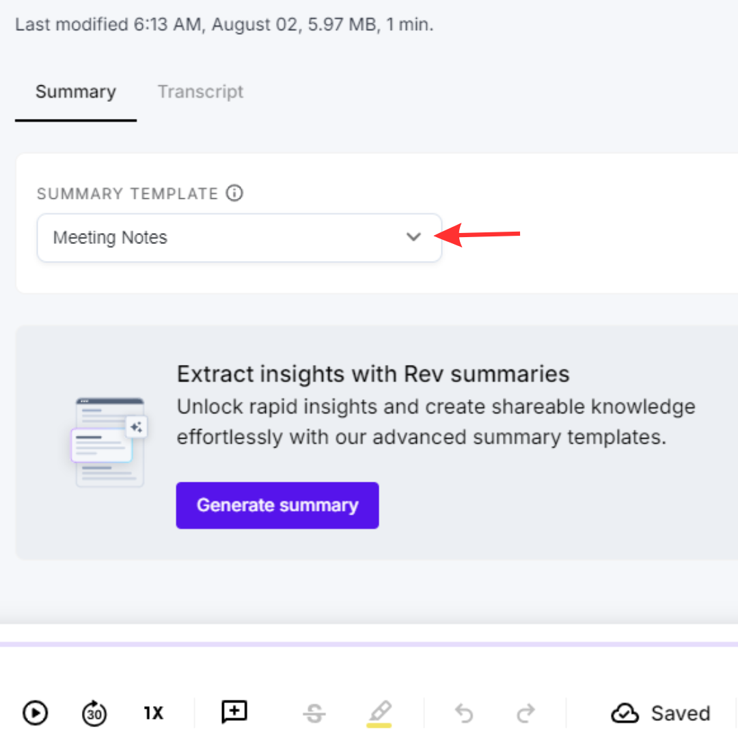Toggle playback with the play control
The width and height of the screenshot is (738, 738).
[x=35, y=713]
